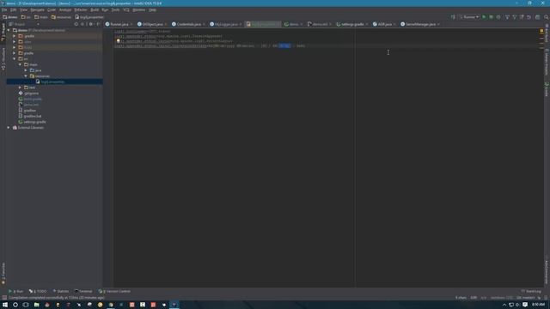Click src in the navigation breadcrumb
This screenshot has width=550, height=309.
click(x=26, y=17)
